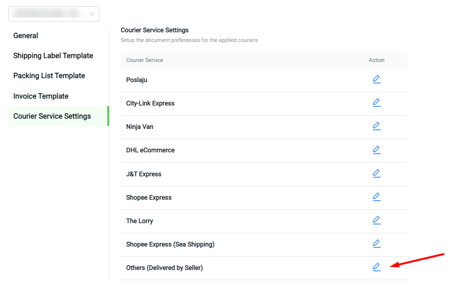Open Shipping Label Template section
Screen dimensions: 452x286
tap(53, 56)
